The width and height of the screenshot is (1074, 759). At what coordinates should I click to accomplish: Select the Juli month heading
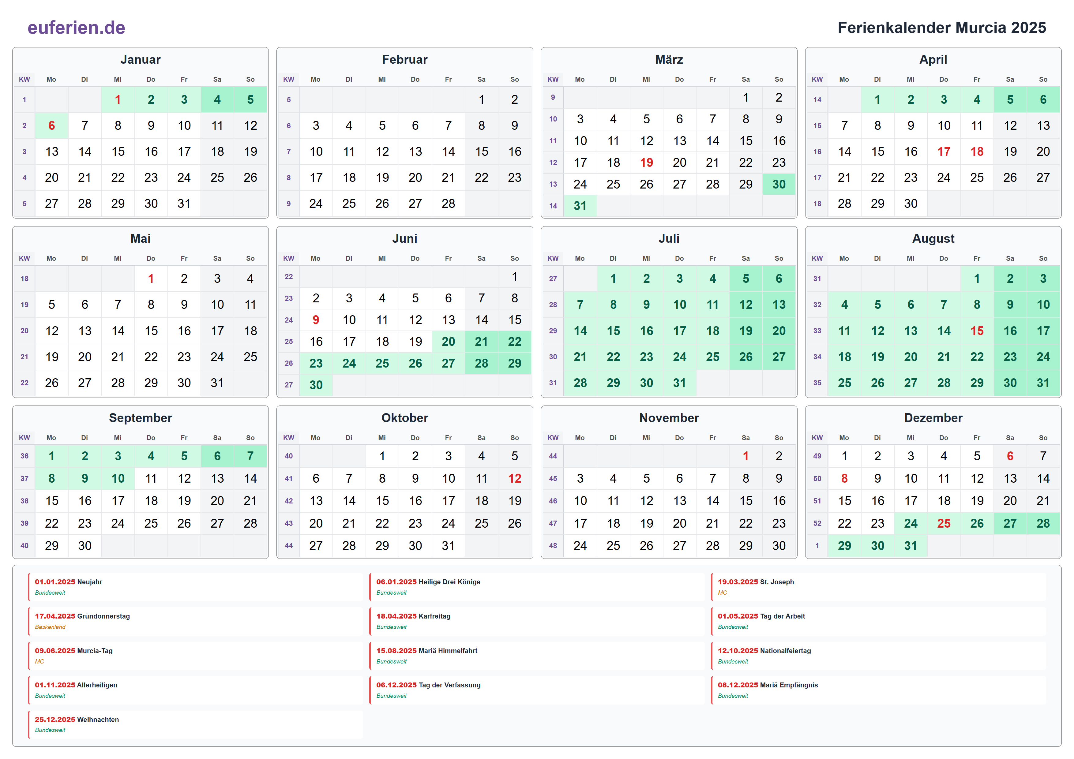[x=669, y=238]
